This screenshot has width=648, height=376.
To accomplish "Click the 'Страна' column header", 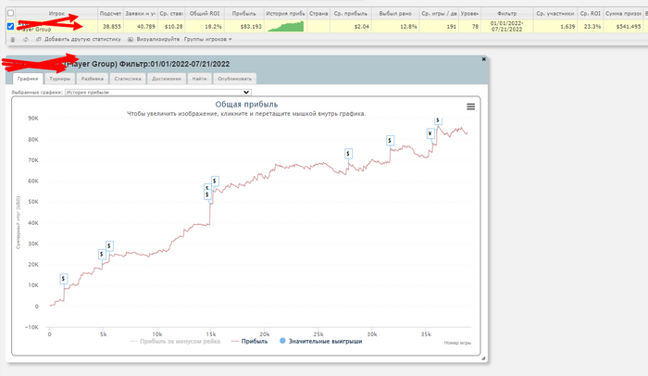I will click(x=318, y=13).
